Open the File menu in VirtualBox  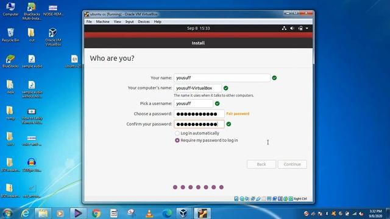pyautogui.click(x=89, y=22)
